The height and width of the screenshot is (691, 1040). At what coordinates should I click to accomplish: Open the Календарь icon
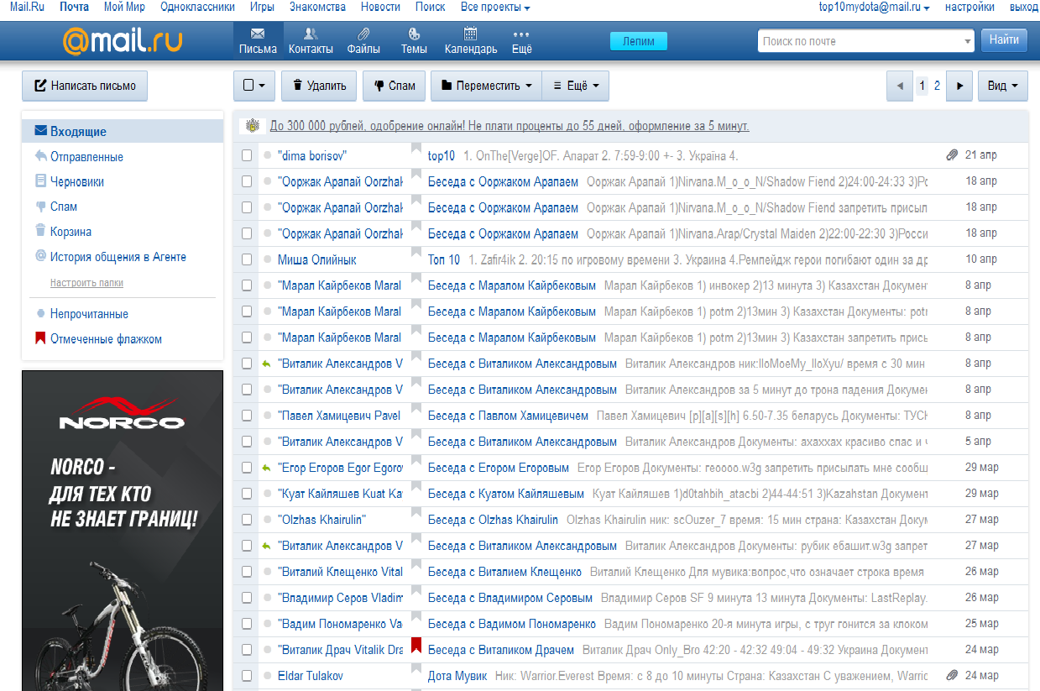click(x=471, y=34)
